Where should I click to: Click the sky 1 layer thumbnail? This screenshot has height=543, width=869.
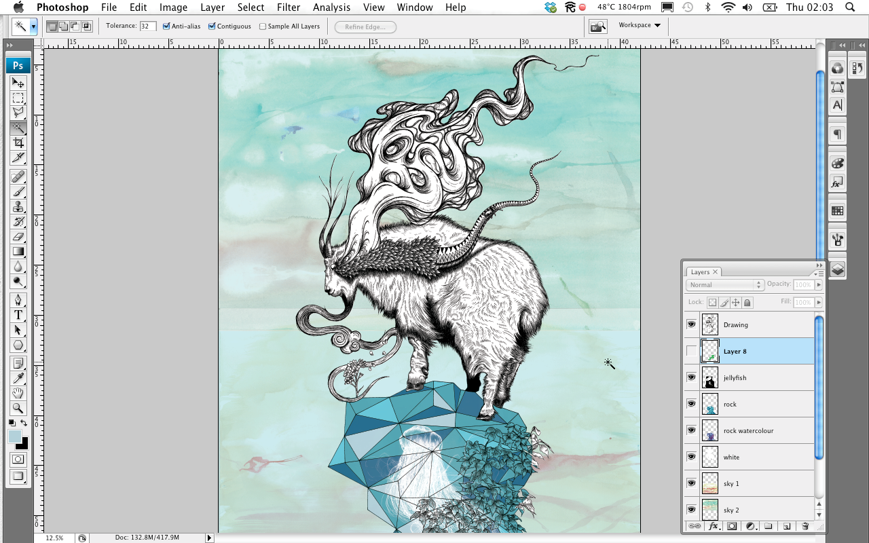point(710,483)
